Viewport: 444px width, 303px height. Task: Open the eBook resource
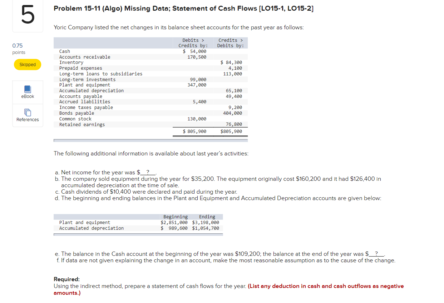28,92
